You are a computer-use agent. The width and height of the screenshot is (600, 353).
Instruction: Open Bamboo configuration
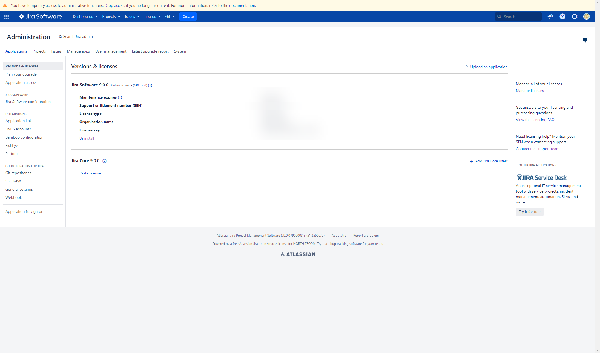point(24,137)
